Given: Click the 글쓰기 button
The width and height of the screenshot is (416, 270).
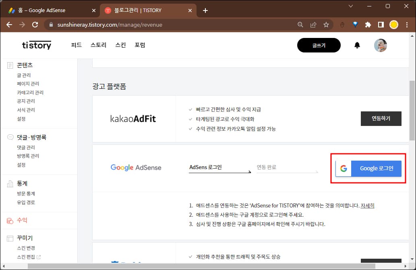Looking at the screenshot, I should [319, 45].
